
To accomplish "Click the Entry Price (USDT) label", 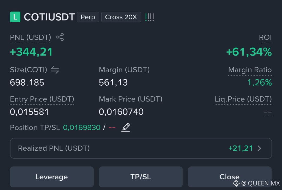I will pos(42,99).
